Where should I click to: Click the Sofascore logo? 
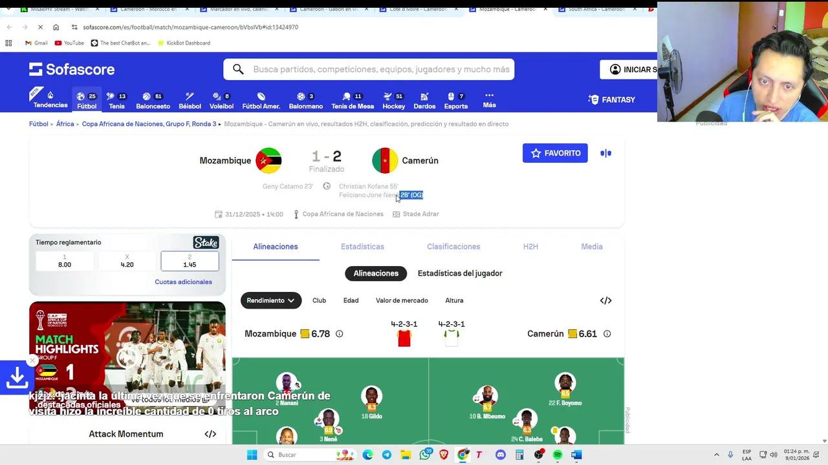(x=72, y=69)
